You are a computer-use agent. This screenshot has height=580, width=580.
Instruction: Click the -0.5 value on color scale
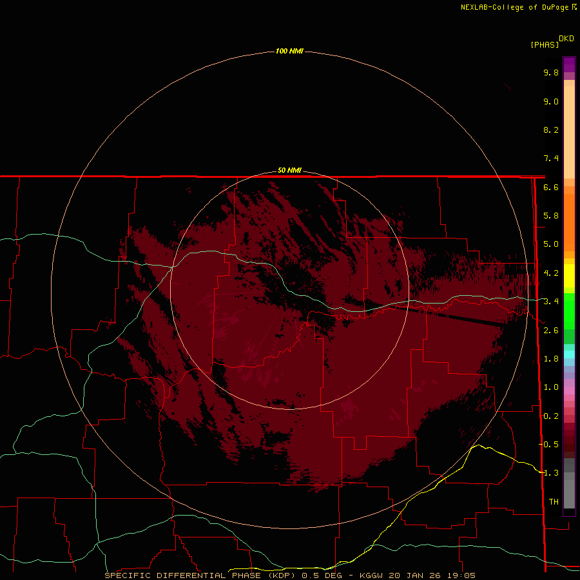coord(549,445)
